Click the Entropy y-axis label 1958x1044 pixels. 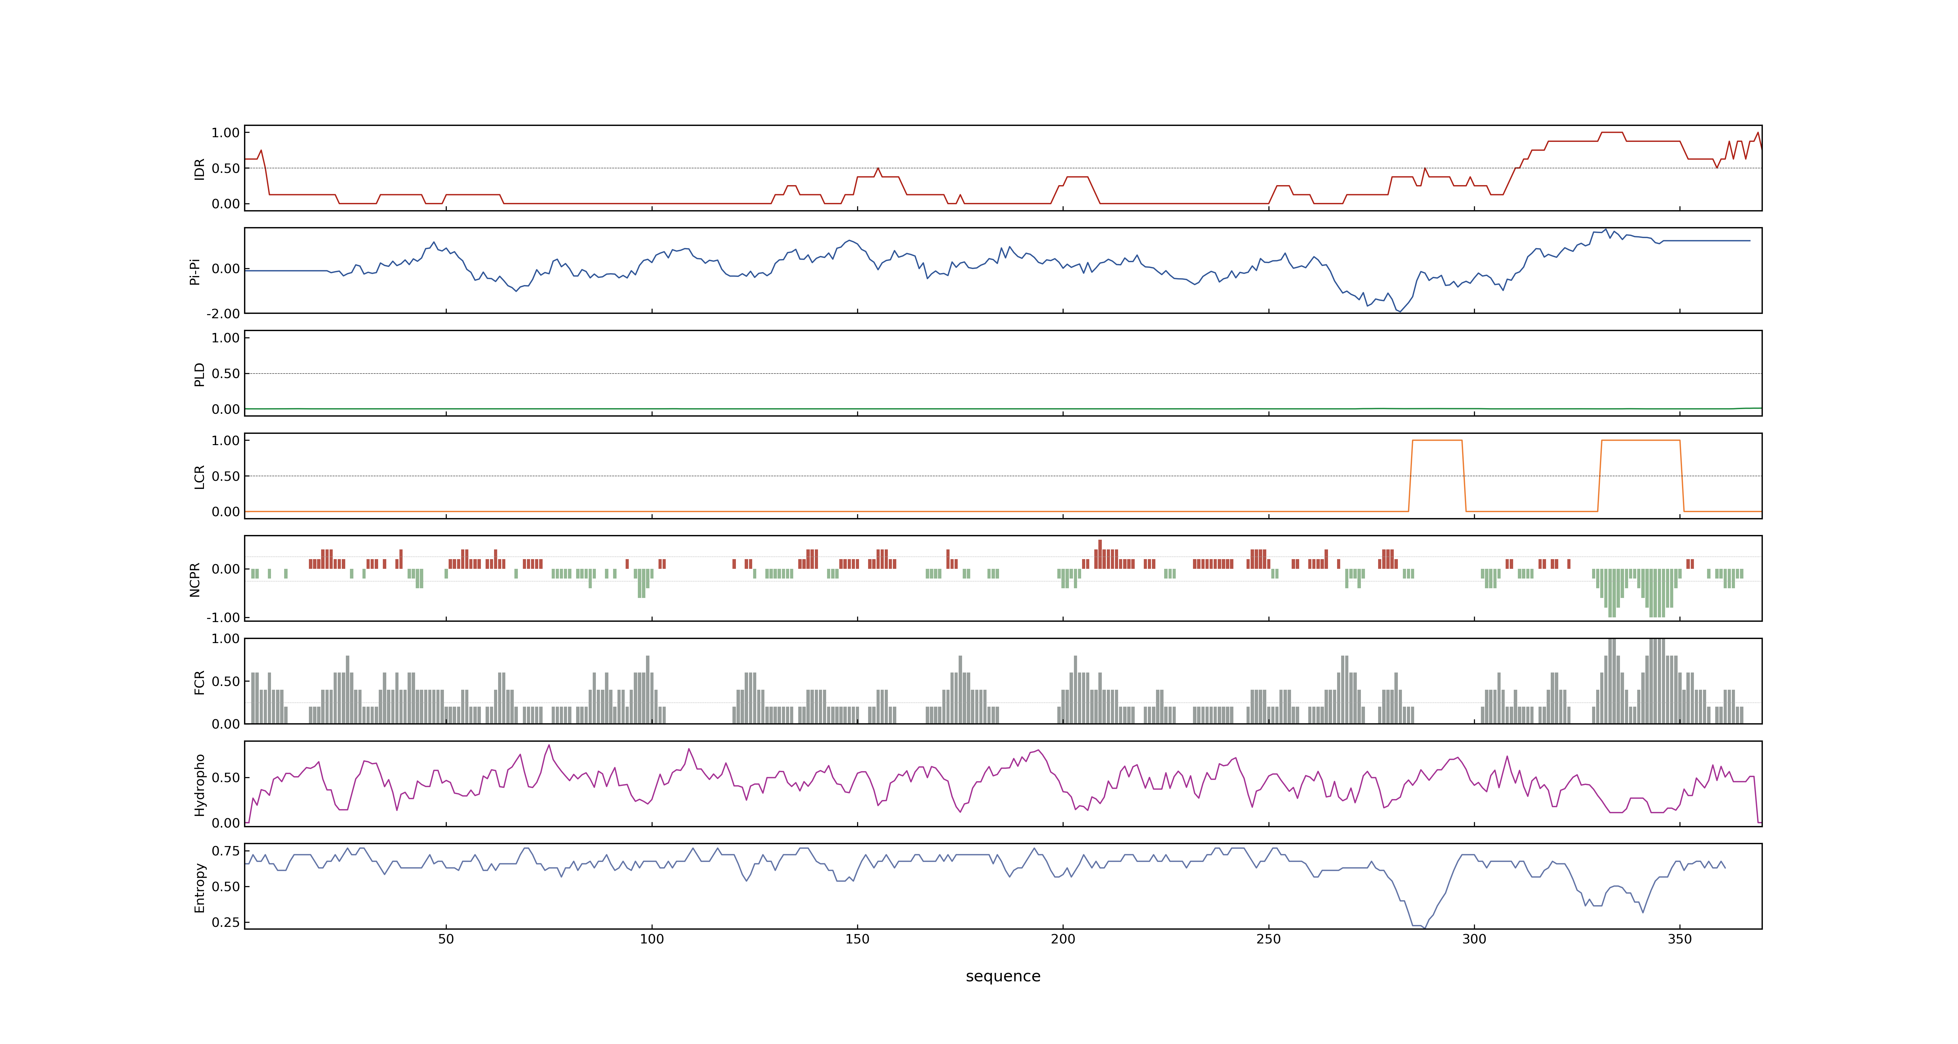click(x=200, y=887)
